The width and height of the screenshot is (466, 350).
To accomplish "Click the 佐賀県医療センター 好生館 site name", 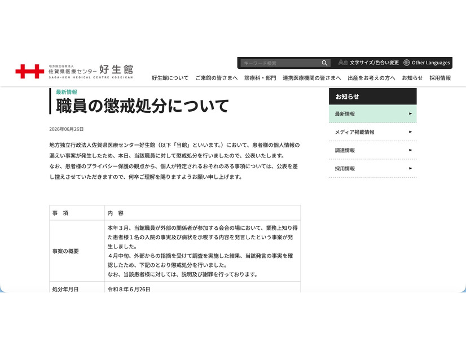I will 91,71.
